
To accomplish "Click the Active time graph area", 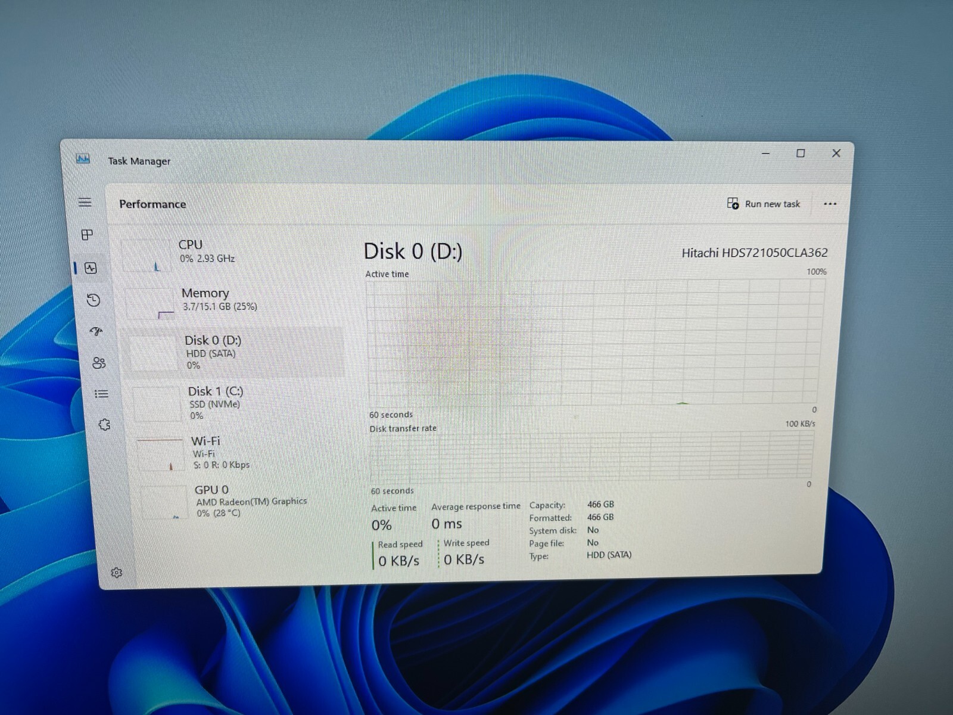I will [x=594, y=342].
